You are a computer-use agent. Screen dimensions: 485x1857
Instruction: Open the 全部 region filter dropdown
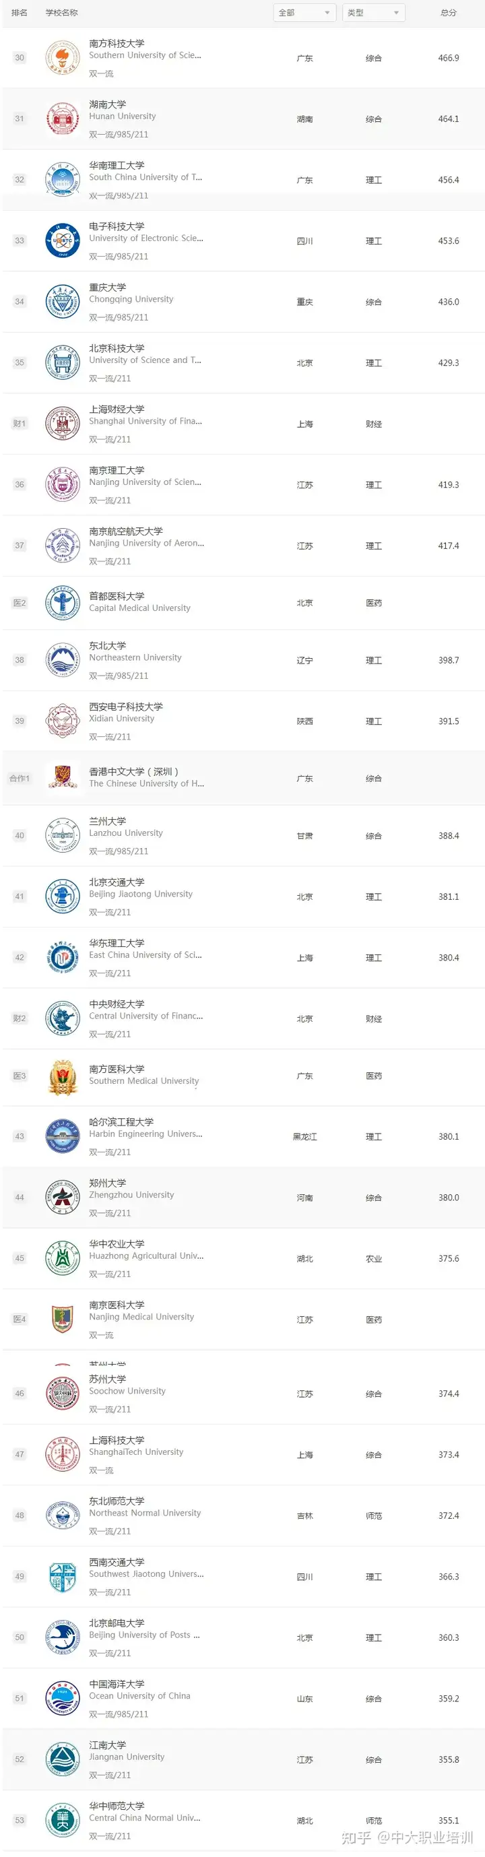tap(304, 13)
